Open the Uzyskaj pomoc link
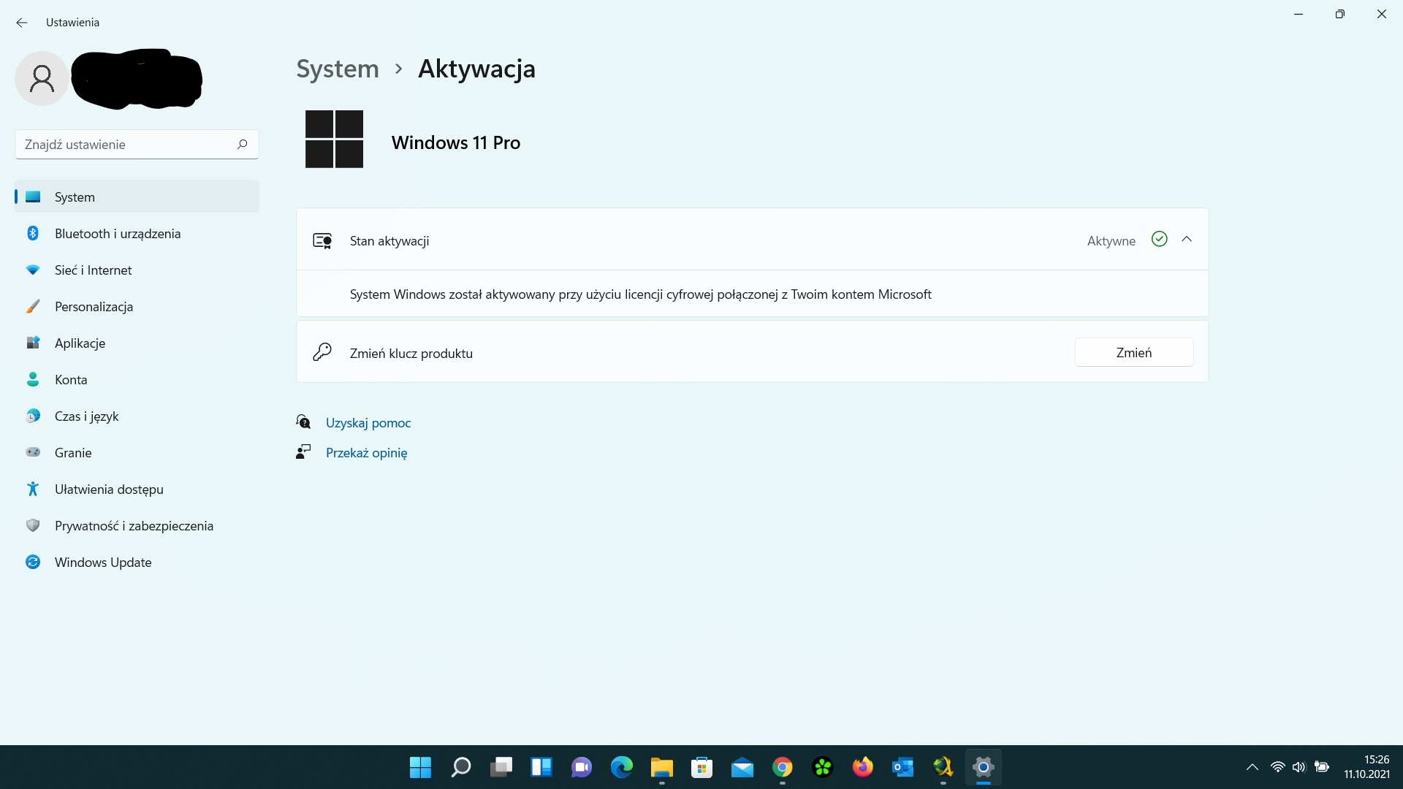The image size is (1403, 789). tap(368, 422)
